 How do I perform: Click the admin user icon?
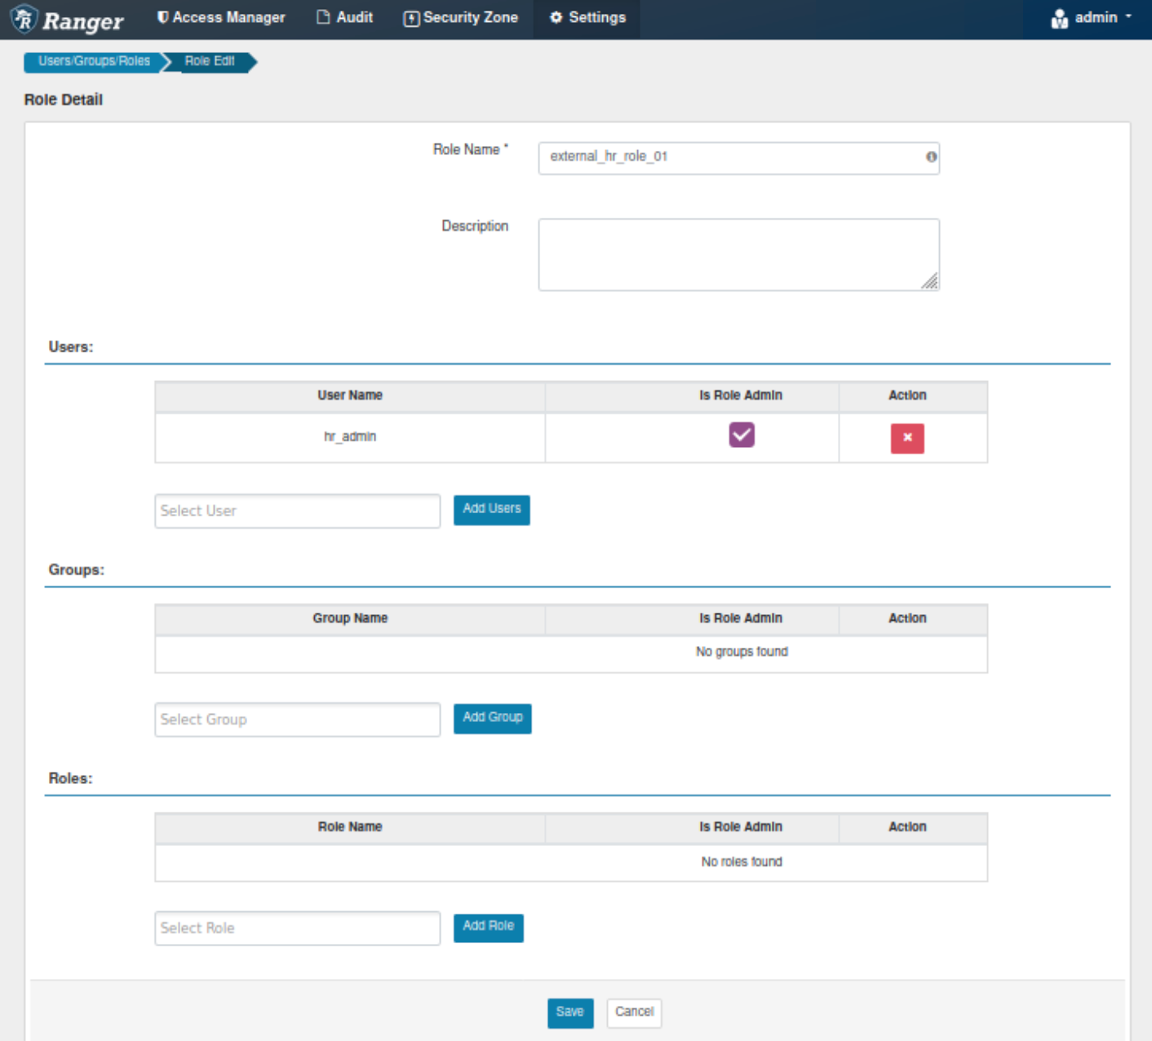pyautogui.click(x=1059, y=19)
